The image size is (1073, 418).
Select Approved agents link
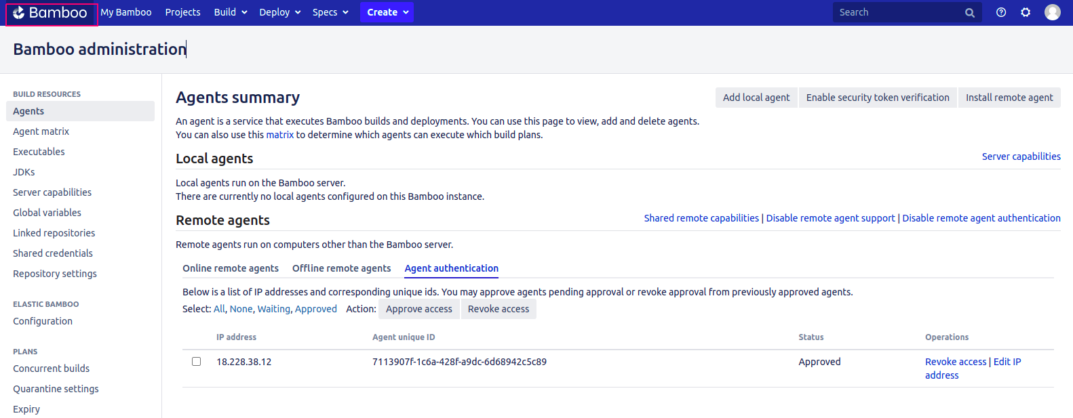click(316, 309)
